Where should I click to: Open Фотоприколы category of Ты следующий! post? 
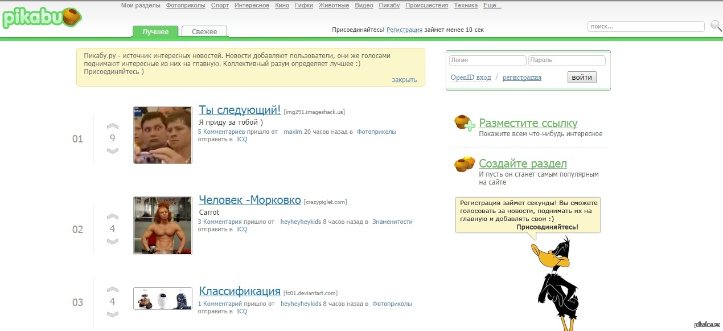pyautogui.click(x=376, y=132)
